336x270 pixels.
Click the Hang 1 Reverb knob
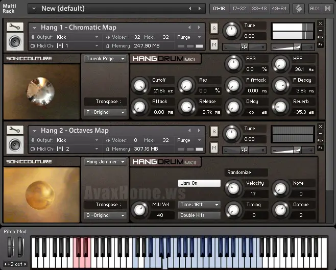coord(280,107)
